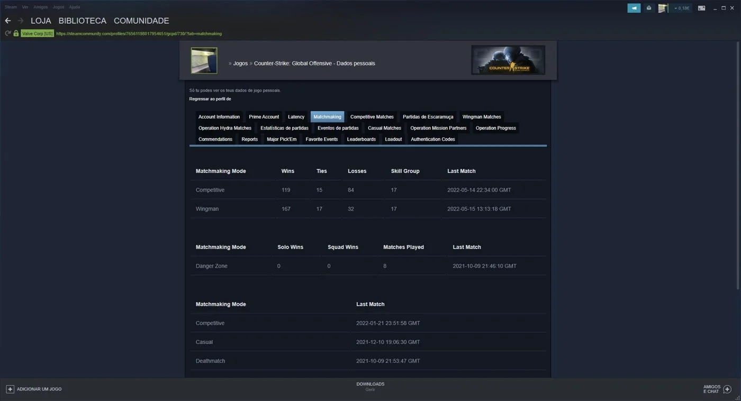Open the Ver menu

pos(25,7)
